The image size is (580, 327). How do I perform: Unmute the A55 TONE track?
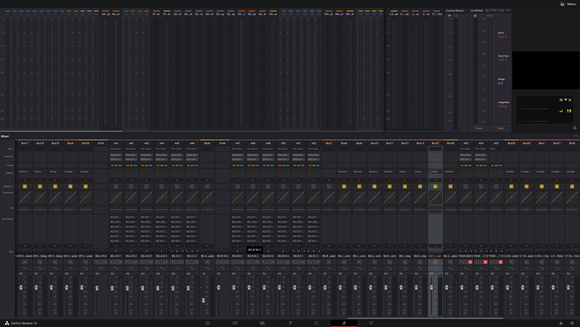click(500, 262)
